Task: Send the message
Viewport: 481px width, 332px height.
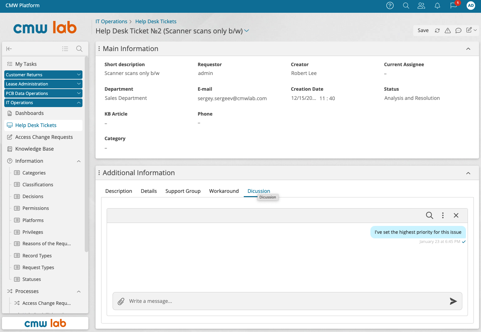Action: (453, 301)
